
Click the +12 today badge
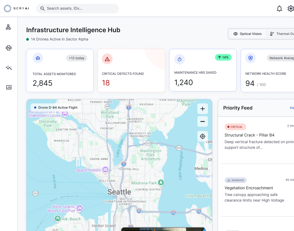tap(76, 58)
